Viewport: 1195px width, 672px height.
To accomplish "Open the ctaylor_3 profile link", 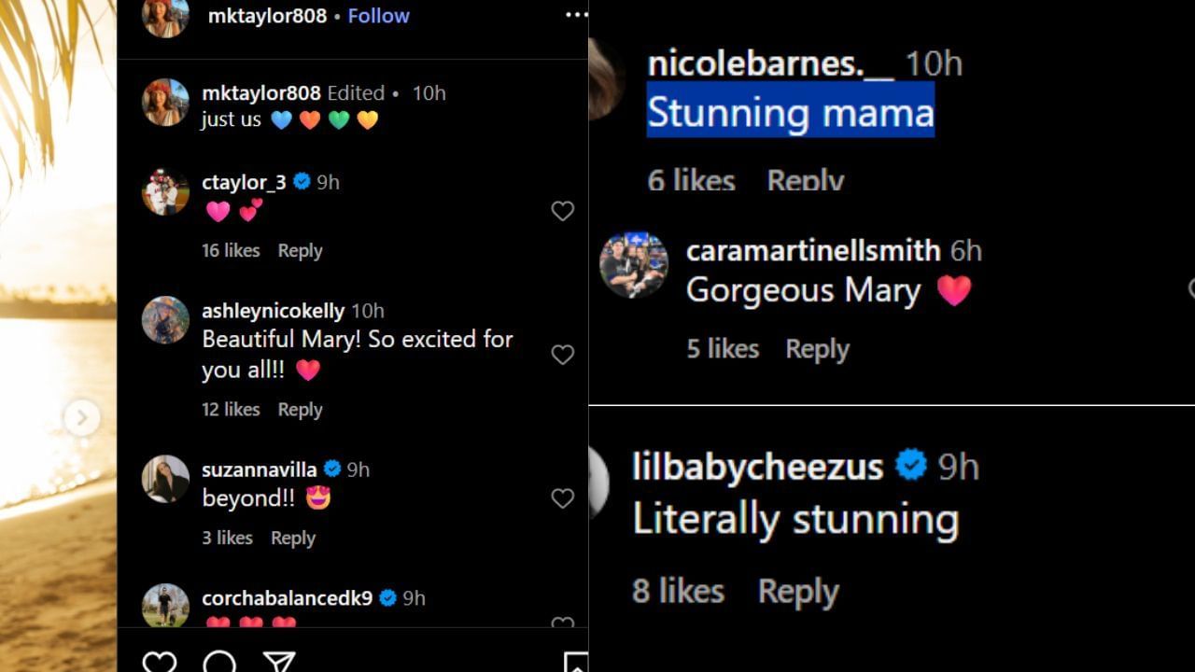I will (x=244, y=182).
